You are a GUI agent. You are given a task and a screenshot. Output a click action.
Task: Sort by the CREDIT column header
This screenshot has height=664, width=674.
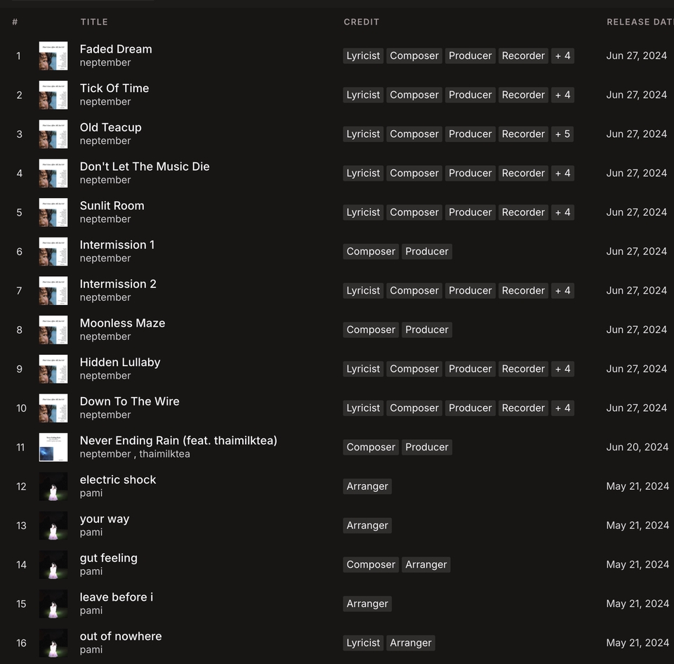pos(362,22)
